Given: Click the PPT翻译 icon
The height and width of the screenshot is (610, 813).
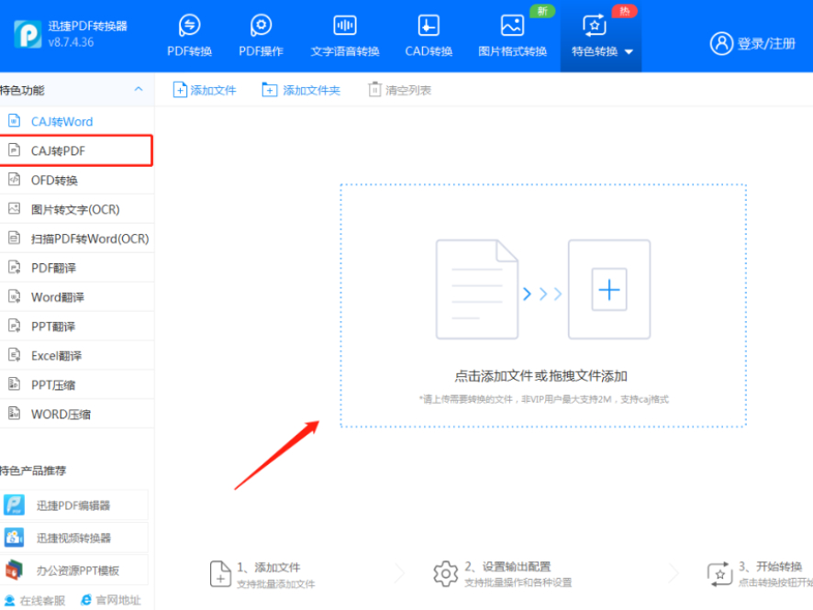Looking at the screenshot, I should coord(14,326).
